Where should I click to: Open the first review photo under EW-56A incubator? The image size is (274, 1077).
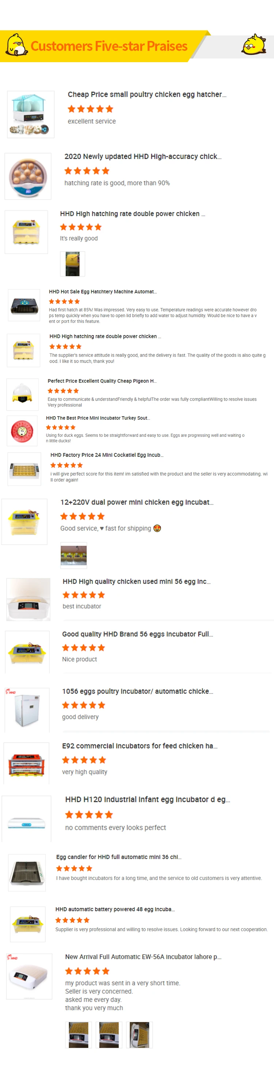click(78, 1035)
